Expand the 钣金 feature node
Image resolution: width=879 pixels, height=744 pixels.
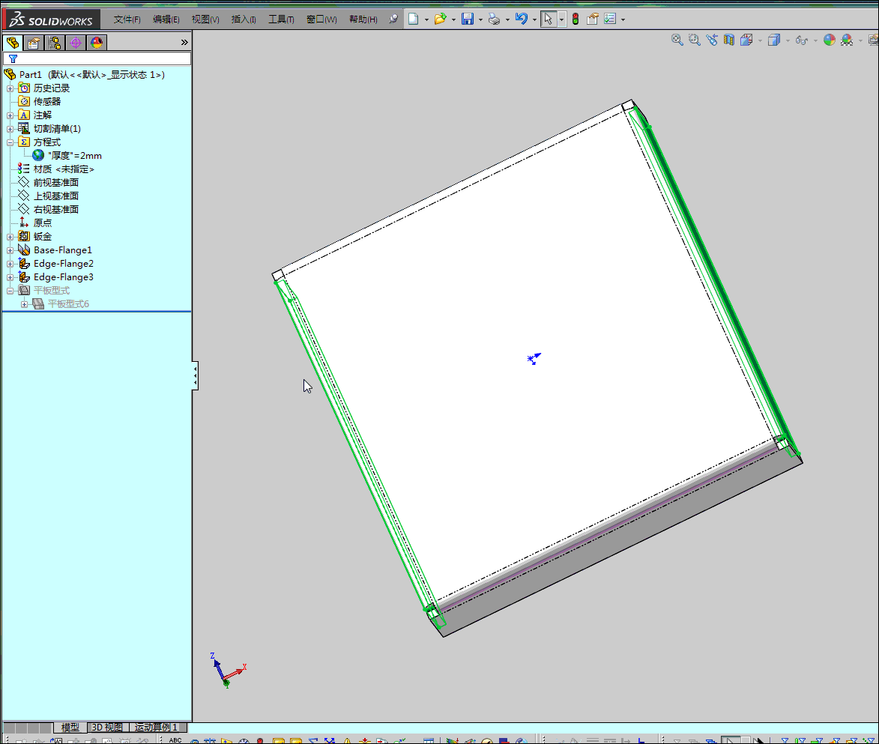pos(10,237)
